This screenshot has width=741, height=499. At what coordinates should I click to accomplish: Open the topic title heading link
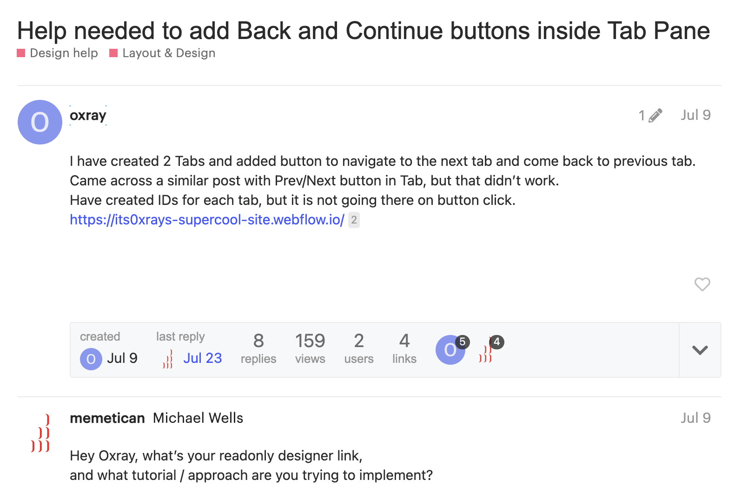coord(363,31)
